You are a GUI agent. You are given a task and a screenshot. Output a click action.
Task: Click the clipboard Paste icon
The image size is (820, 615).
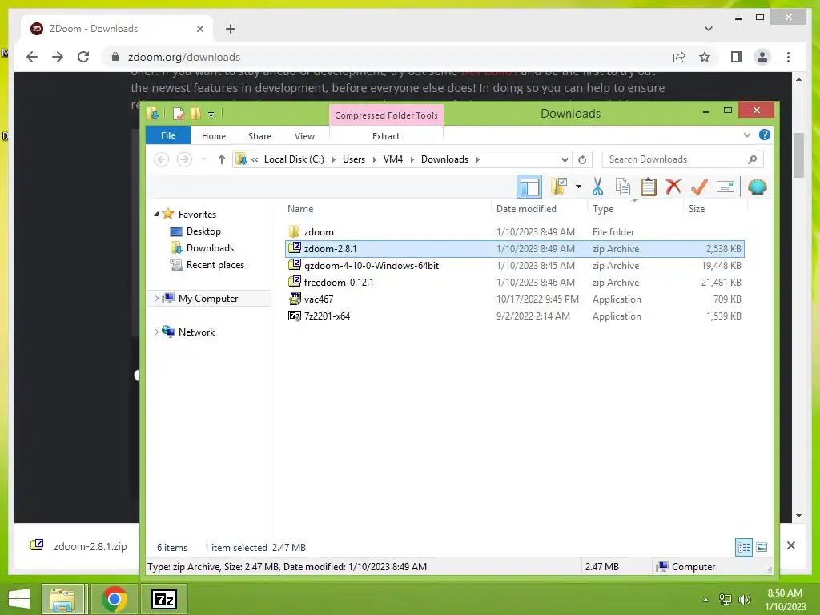pyautogui.click(x=649, y=186)
